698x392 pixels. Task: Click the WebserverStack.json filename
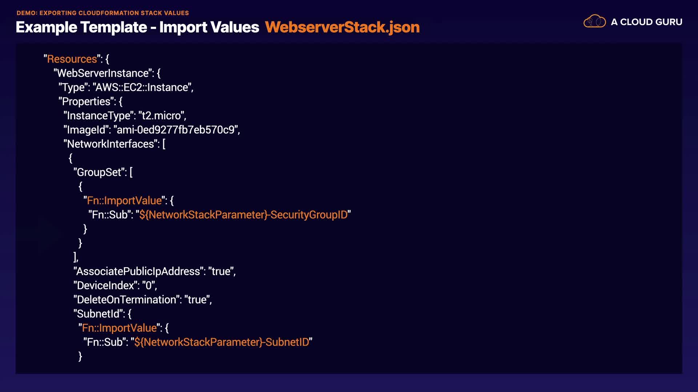[x=342, y=27]
